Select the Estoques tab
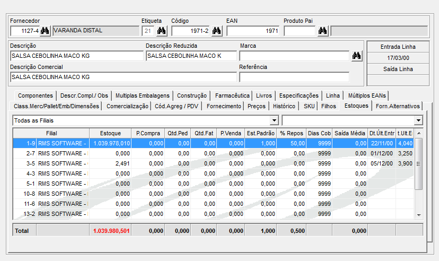Image resolution: width=439 pixels, height=261 pixels. coord(356,106)
